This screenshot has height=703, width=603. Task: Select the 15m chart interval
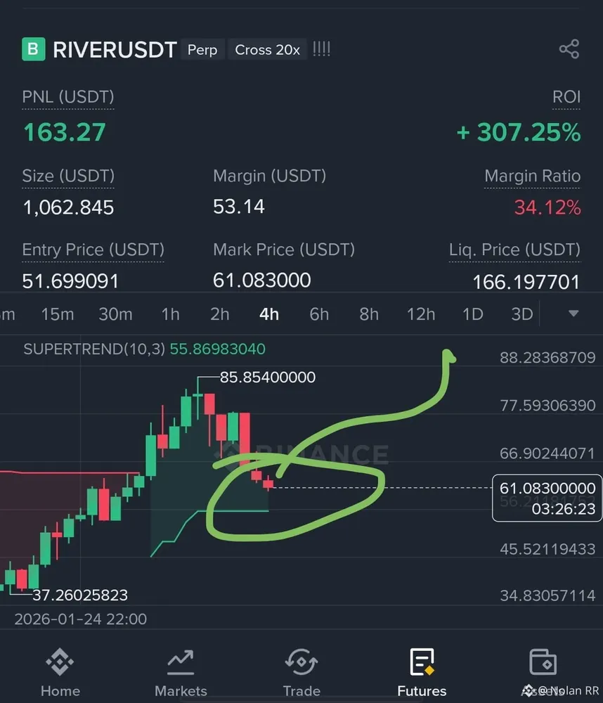pos(58,314)
